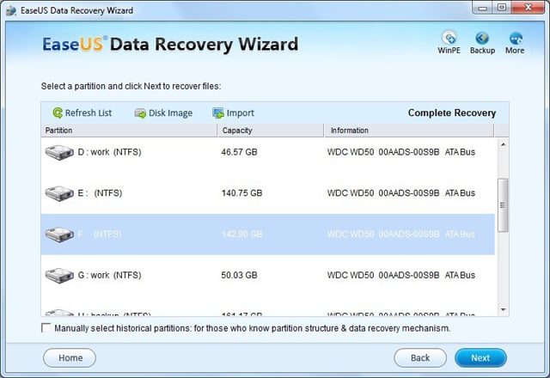The height and width of the screenshot is (378, 550).
Task: Select the drive icon for E: partition
Action: tap(59, 193)
